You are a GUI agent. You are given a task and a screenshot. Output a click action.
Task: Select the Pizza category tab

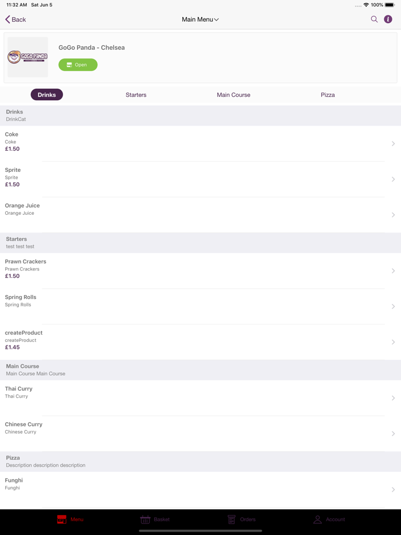pos(328,95)
